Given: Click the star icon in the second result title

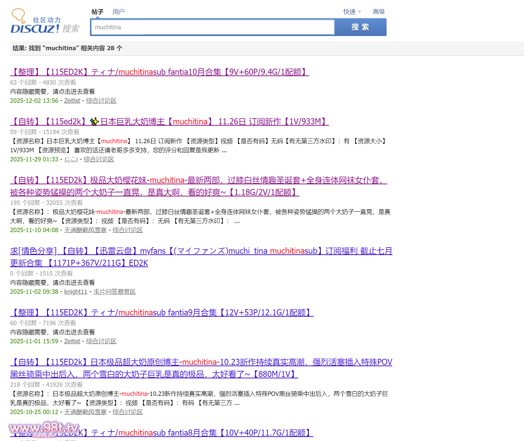Looking at the screenshot, I should tap(94, 122).
